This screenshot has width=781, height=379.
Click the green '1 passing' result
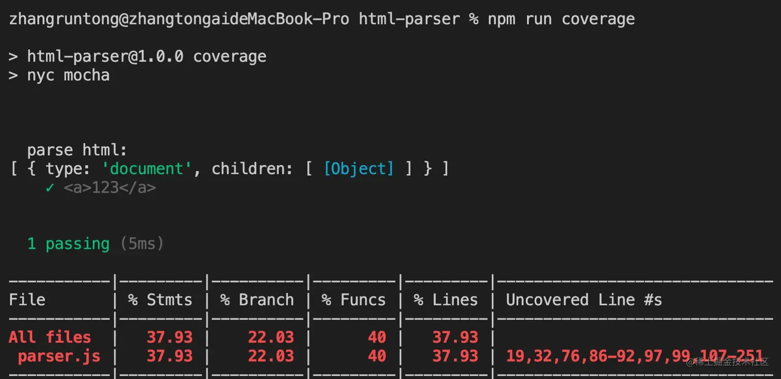pyautogui.click(x=68, y=243)
